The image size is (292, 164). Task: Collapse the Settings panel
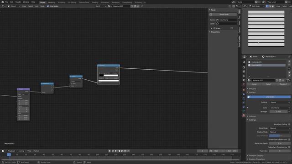252,120
